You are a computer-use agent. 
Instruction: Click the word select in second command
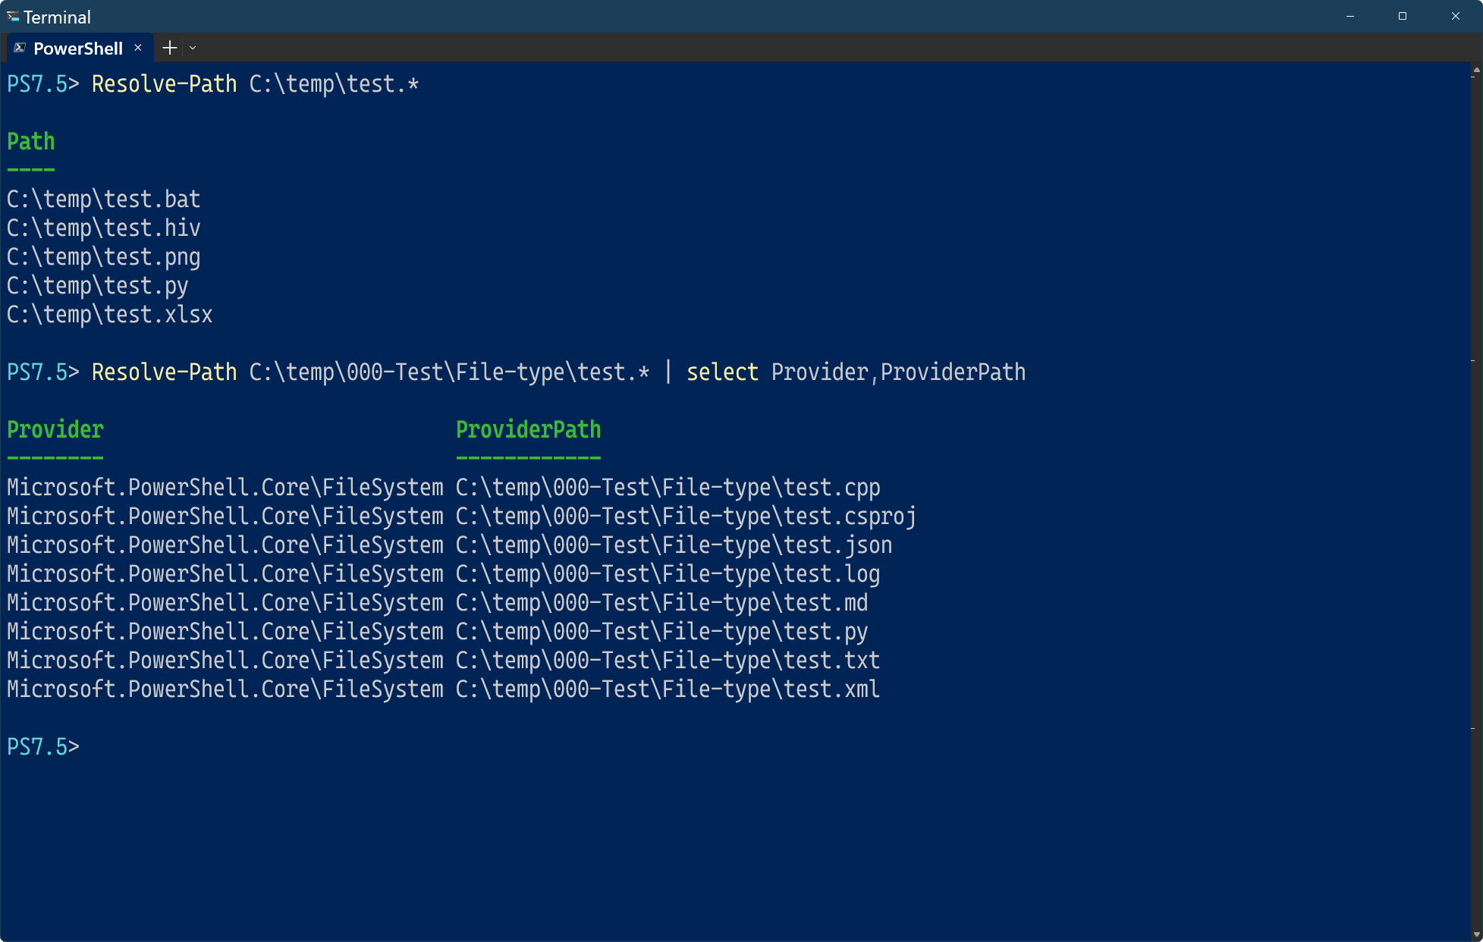click(722, 372)
